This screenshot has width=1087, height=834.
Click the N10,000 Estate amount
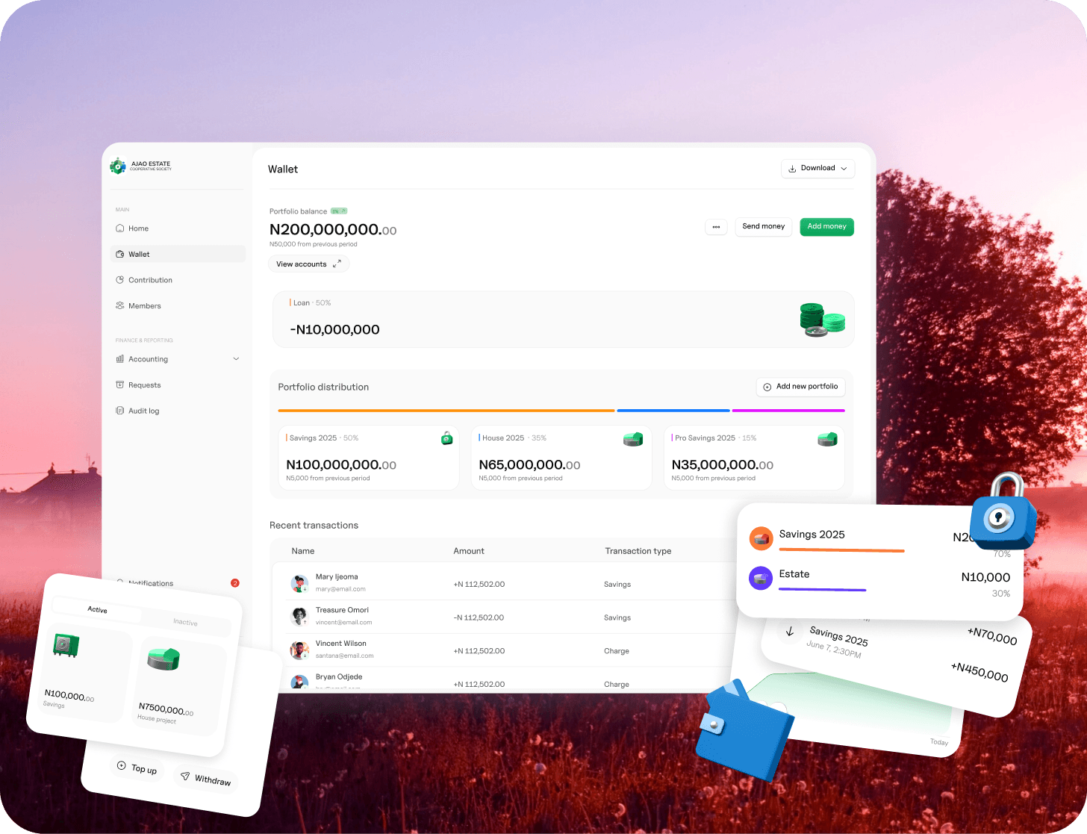[985, 577]
